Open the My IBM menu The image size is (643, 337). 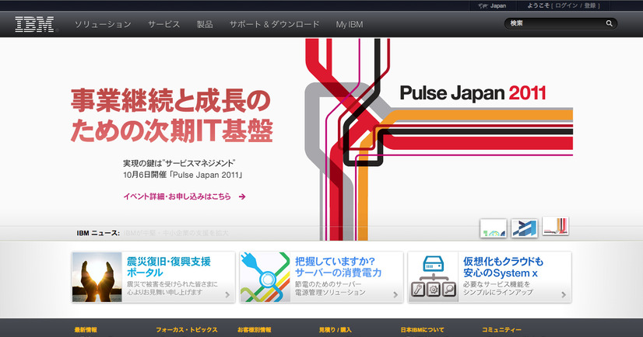pos(350,25)
